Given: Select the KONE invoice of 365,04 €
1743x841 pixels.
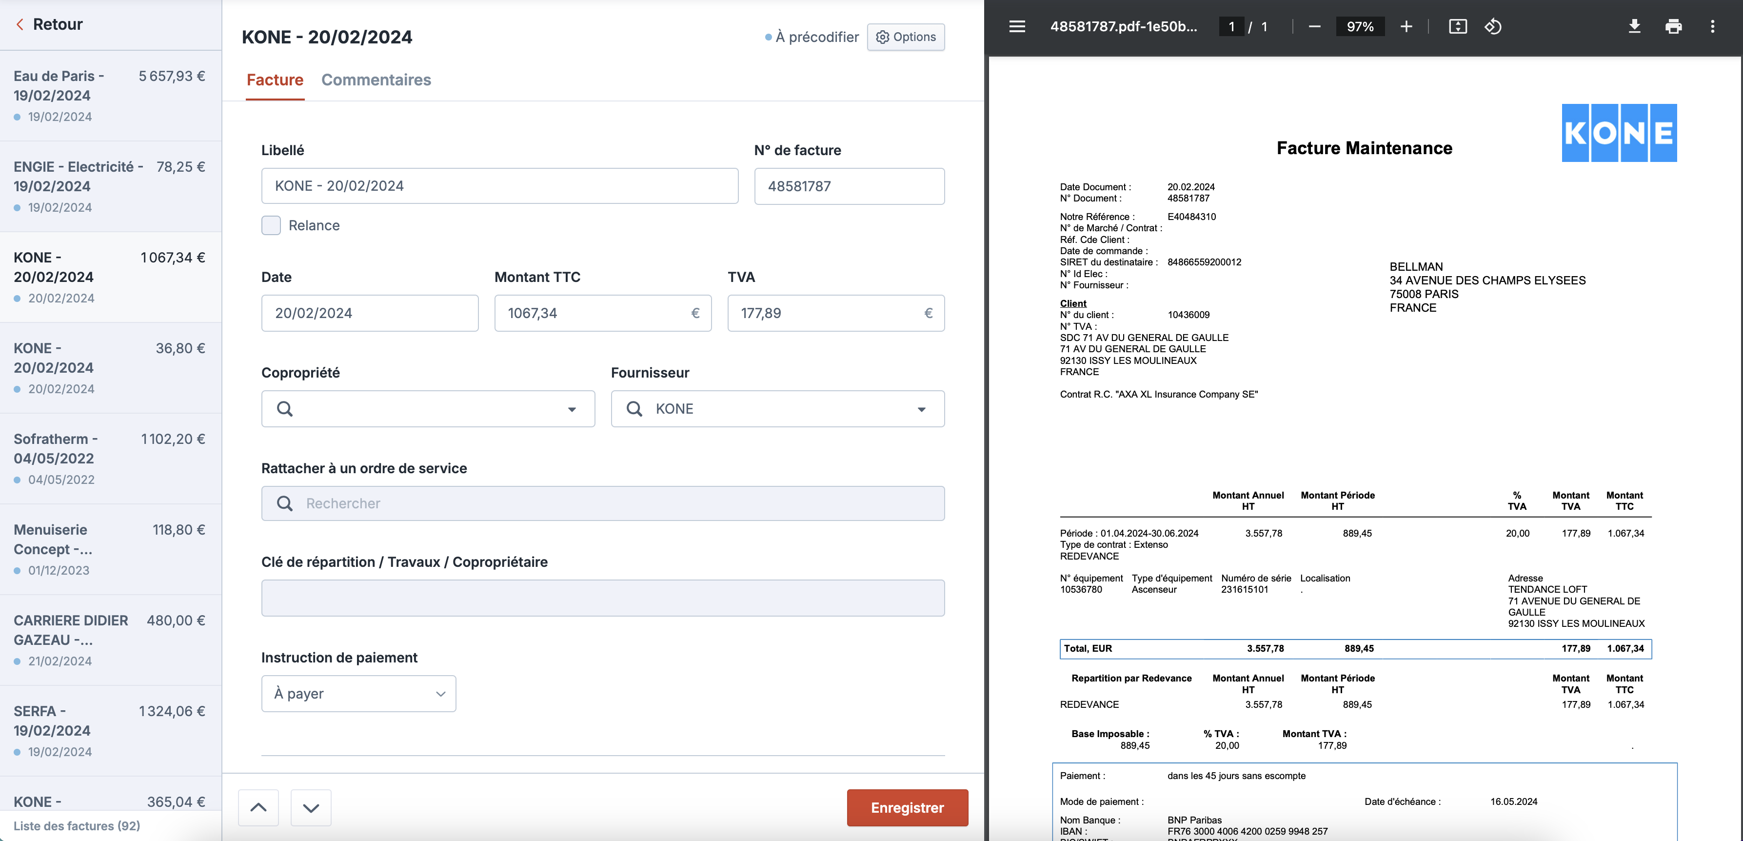Looking at the screenshot, I should 110,794.
